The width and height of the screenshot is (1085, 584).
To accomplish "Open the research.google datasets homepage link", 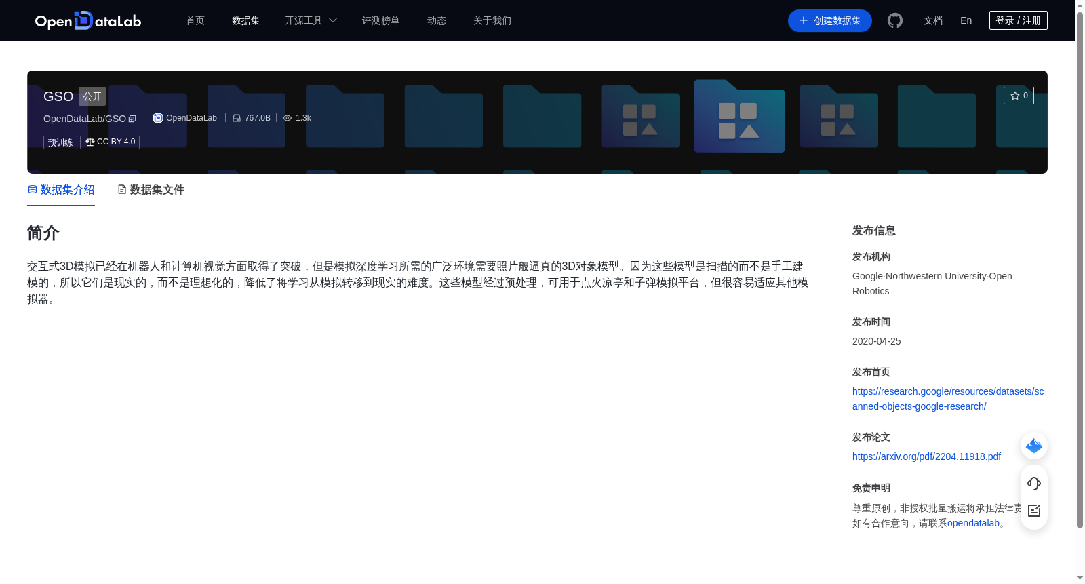I will (x=948, y=399).
